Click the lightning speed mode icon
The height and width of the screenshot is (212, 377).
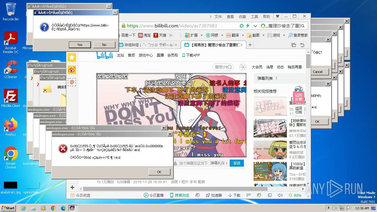point(248,26)
